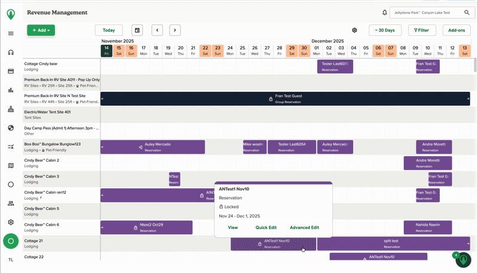
Task: Open the credit card payments icon
Action: (x=11, y=71)
